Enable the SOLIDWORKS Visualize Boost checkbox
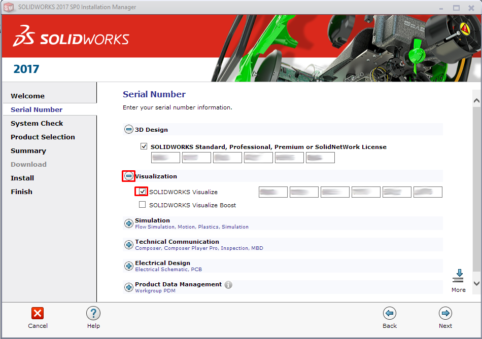Viewport: 482px width, 339px height. point(143,205)
